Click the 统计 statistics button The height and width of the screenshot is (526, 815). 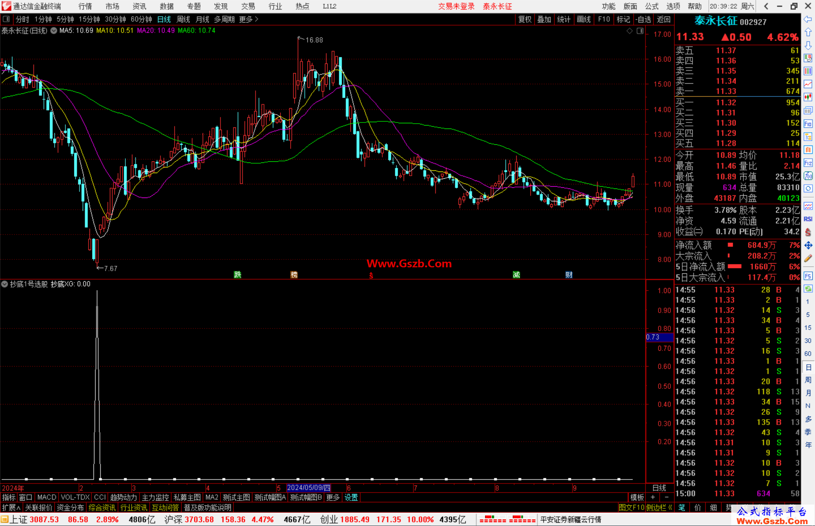pos(564,19)
